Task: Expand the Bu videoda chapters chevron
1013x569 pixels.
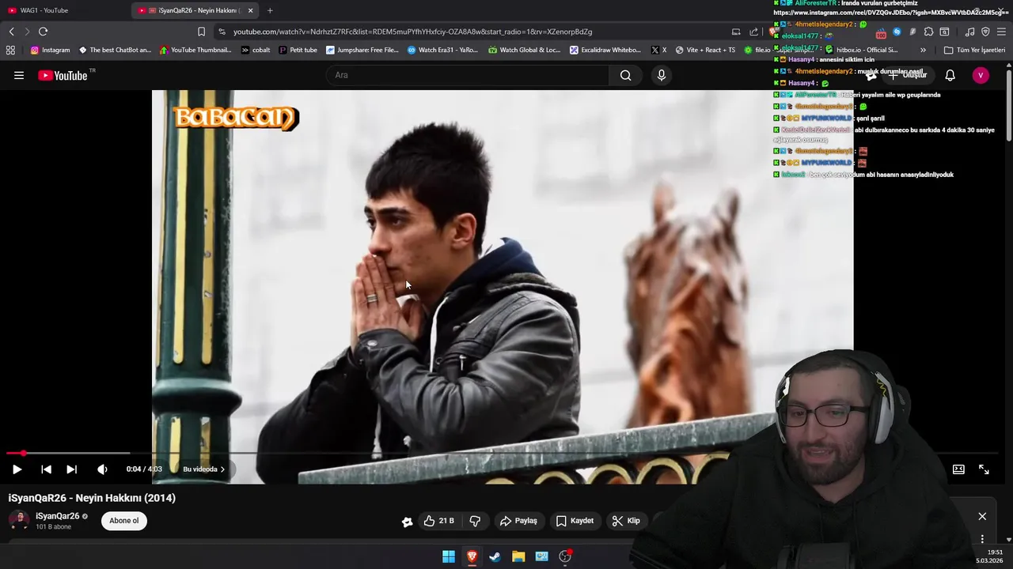Action: [222, 469]
